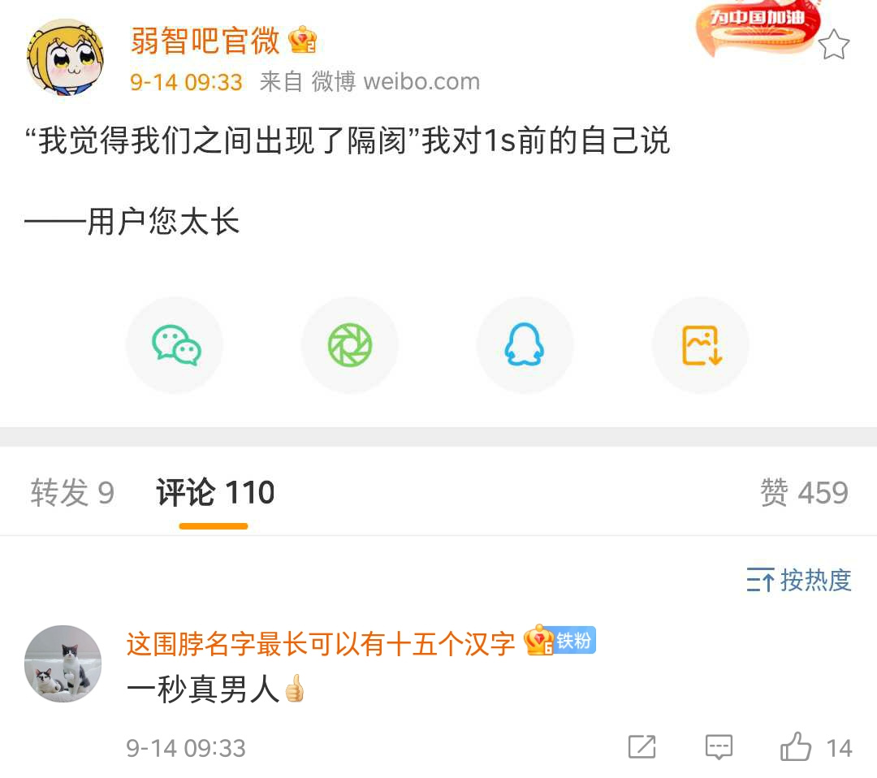Like the comment with the thumbs-up icon

[x=796, y=747]
